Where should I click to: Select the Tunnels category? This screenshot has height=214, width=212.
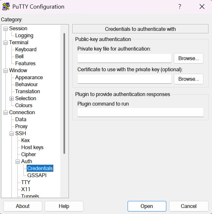(30, 196)
